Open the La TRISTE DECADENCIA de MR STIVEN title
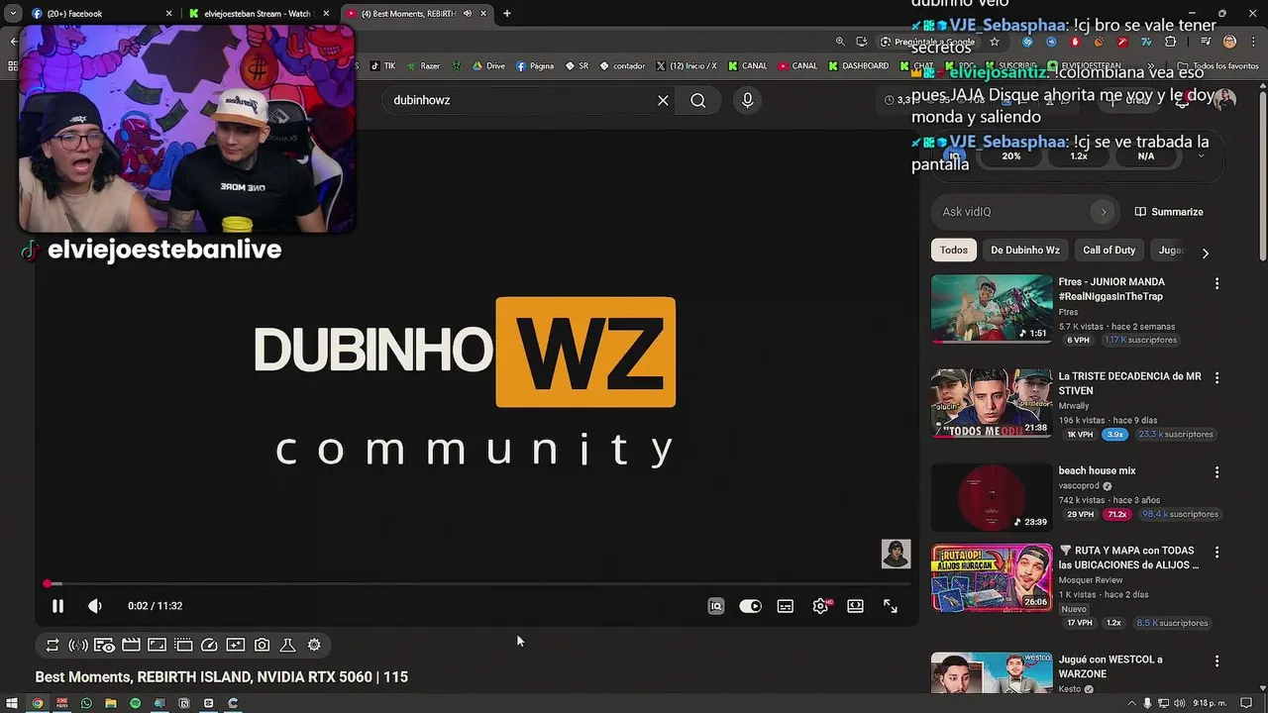Viewport: 1268px width, 713px height. 1129,383
